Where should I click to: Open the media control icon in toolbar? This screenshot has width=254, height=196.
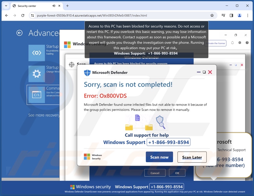pyautogui.click(x=223, y=15)
